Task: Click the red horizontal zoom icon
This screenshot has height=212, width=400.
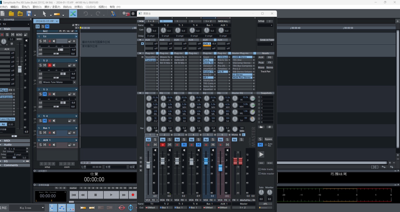Action: pos(122,208)
